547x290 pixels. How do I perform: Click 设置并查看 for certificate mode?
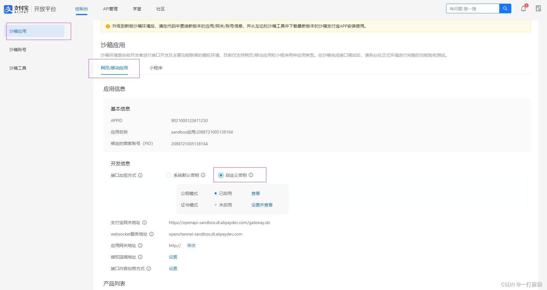pyautogui.click(x=262, y=205)
